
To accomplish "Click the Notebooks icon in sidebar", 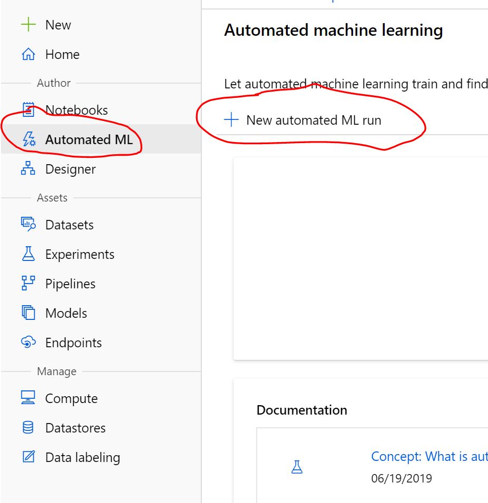I will coord(28,110).
